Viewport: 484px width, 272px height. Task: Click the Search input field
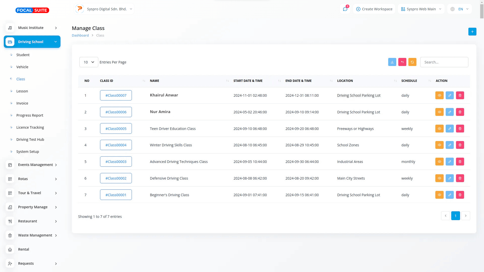tap(444, 62)
